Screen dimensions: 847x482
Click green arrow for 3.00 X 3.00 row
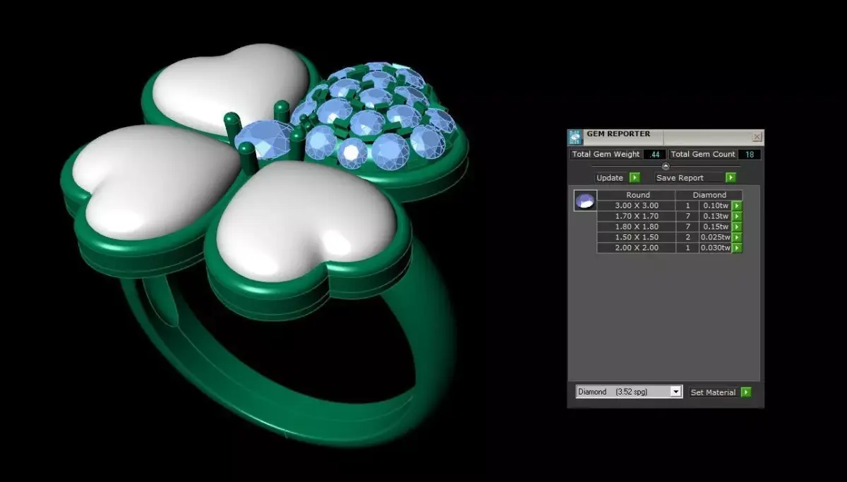coord(736,205)
